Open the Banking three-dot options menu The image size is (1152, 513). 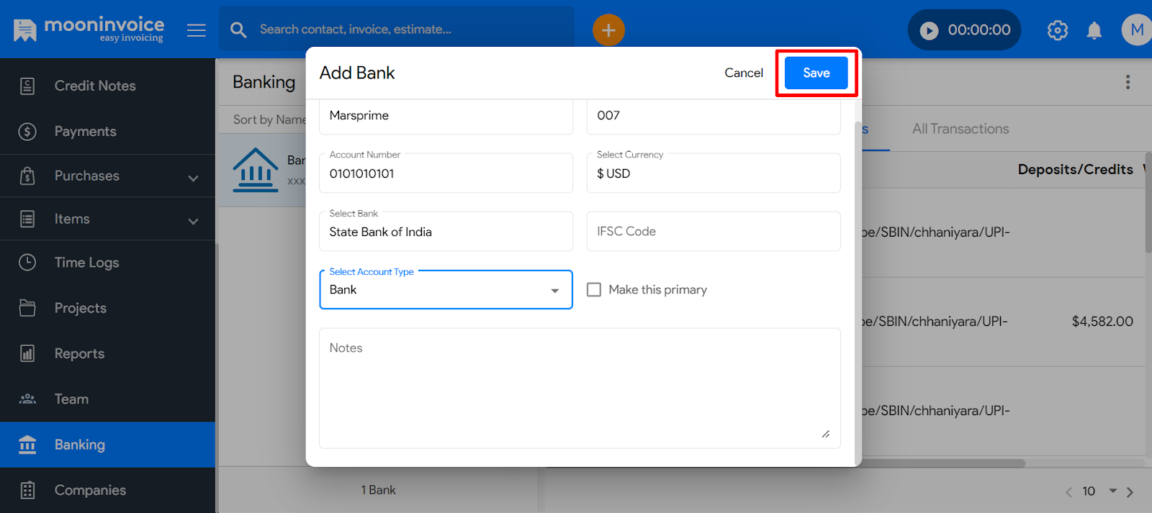(x=1128, y=82)
